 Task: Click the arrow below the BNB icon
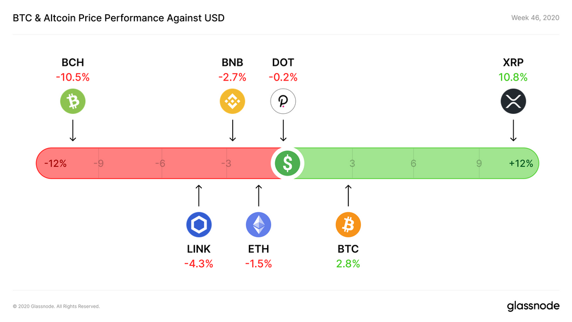coord(232,130)
